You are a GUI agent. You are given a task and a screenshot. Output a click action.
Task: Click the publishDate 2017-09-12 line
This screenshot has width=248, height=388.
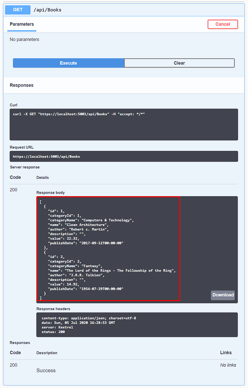pos(86,243)
